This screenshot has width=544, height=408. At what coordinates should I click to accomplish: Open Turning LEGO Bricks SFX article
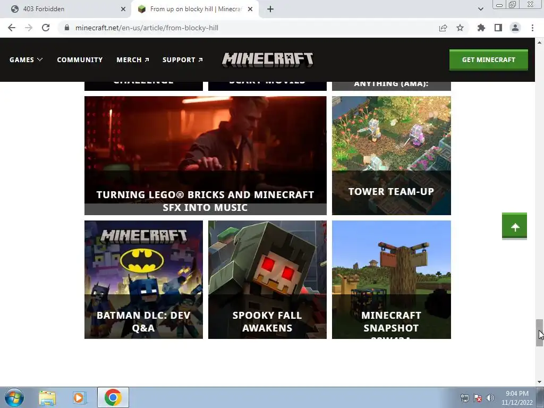click(x=206, y=156)
